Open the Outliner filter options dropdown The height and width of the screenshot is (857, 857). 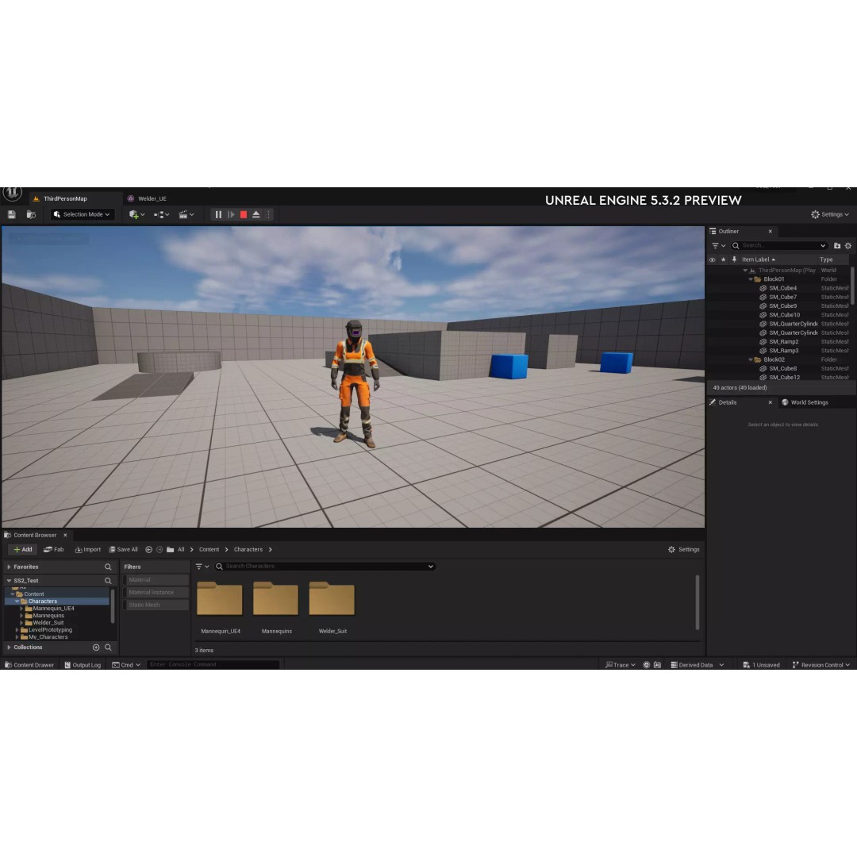[x=718, y=246]
